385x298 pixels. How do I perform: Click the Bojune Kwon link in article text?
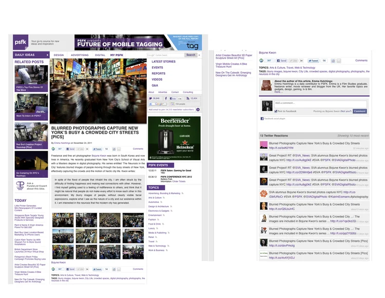99,156
